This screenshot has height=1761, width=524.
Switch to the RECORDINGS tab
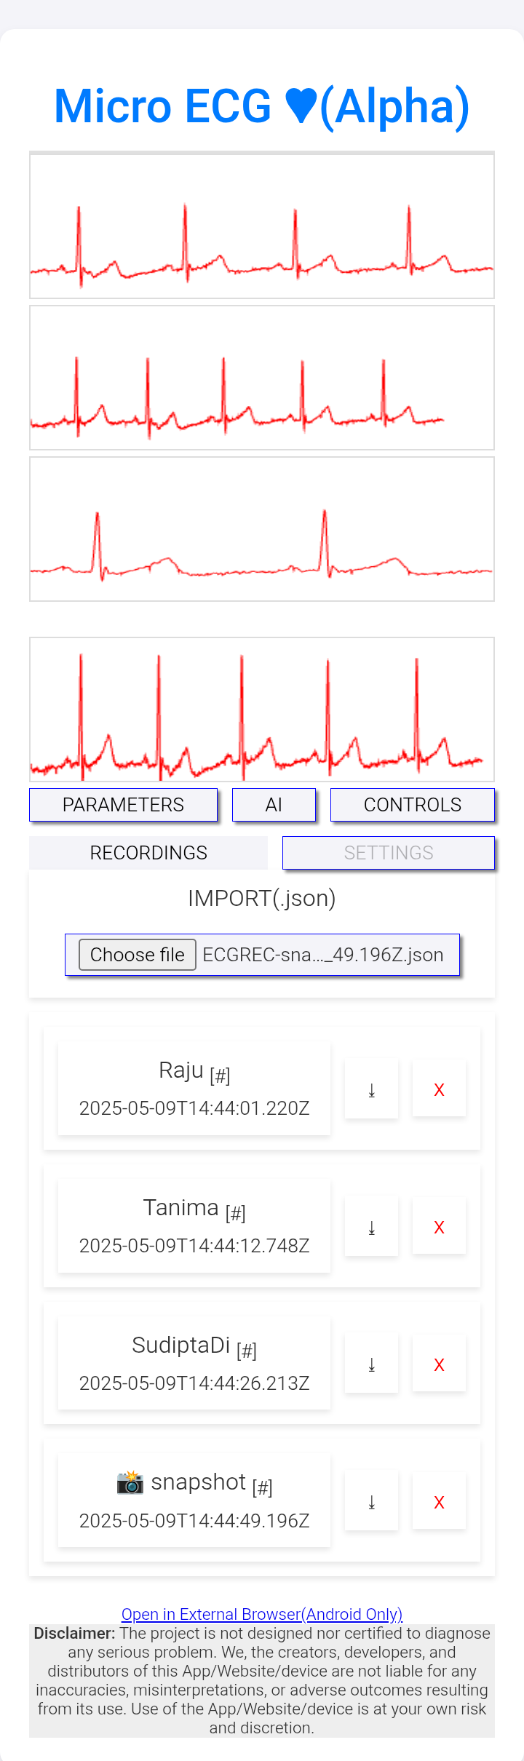[x=148, y=853]
